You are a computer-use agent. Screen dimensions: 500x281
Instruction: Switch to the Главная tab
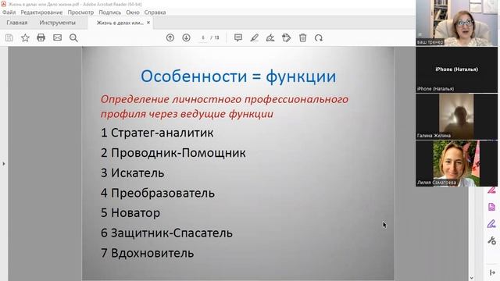(x=17, y=23)
